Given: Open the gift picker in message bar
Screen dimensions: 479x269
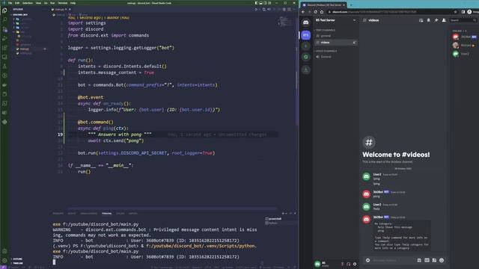Looking at the screenshot, I should [419, 260].
